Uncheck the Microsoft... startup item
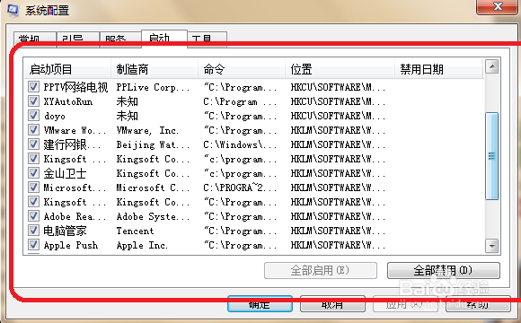 coord(33,188)
